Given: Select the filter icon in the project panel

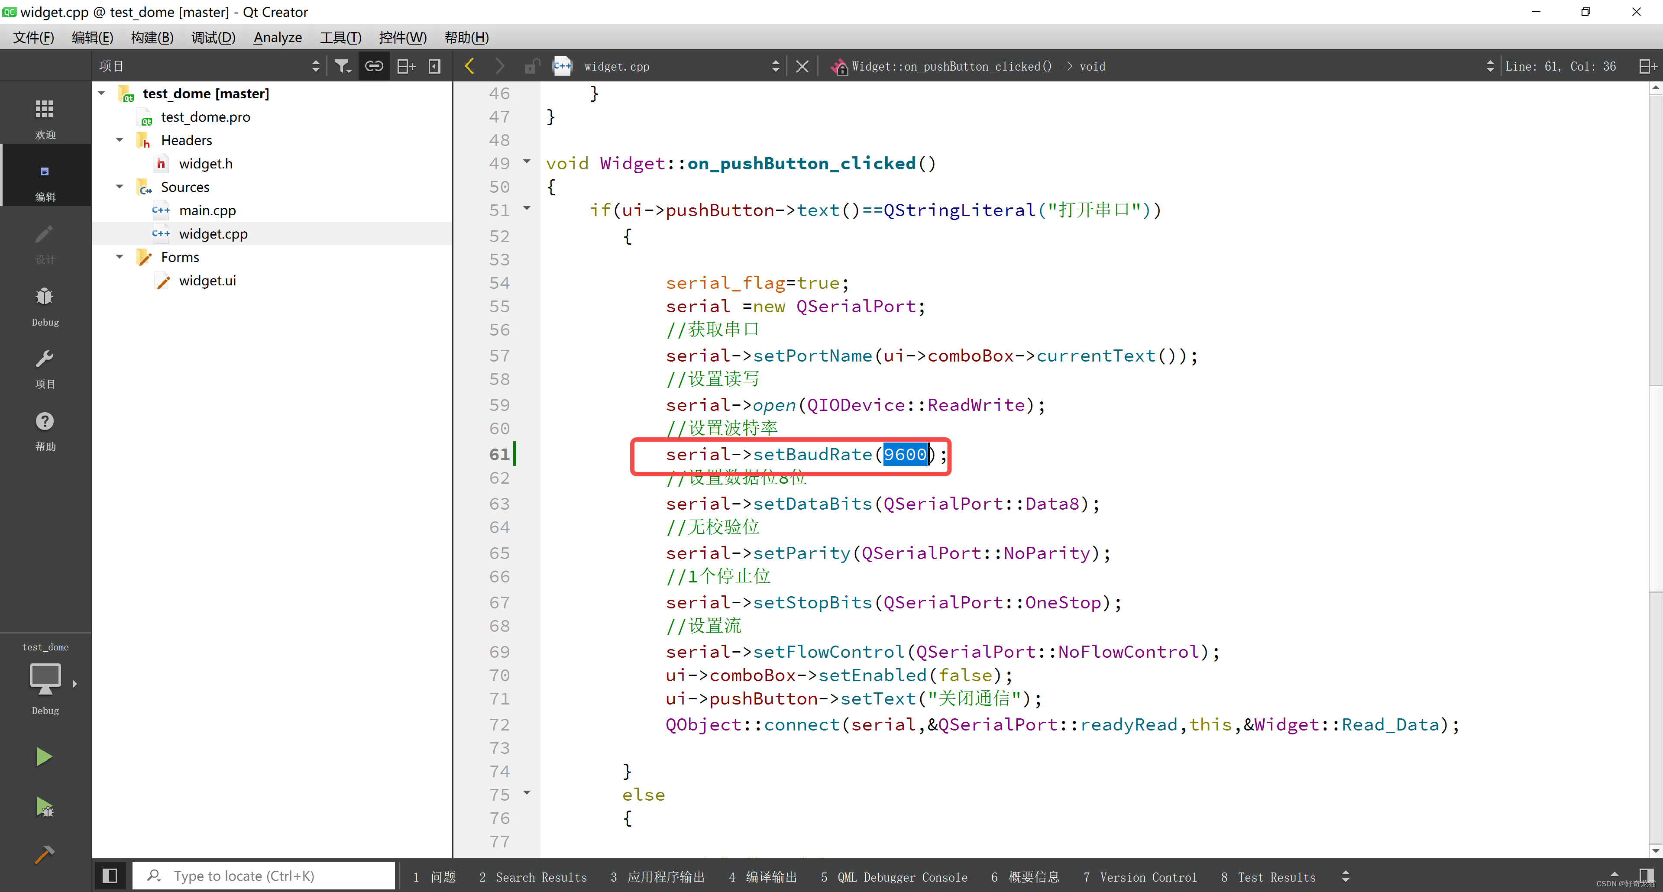Looking at the screenshot, I should [x=343, y=65].
